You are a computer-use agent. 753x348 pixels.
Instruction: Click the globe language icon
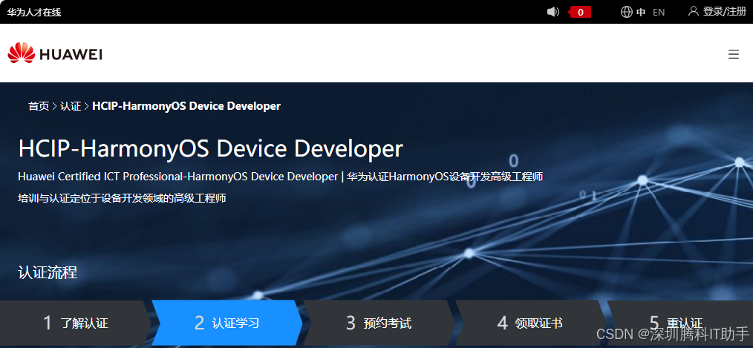coord(626,12)
